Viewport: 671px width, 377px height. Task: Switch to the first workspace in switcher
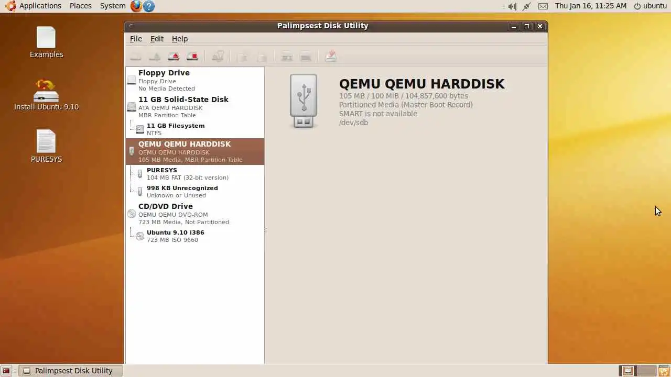[x=627, y=371]
